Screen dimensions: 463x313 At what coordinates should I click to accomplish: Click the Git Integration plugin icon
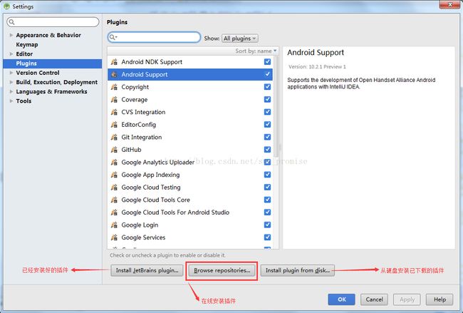[114, 138]
